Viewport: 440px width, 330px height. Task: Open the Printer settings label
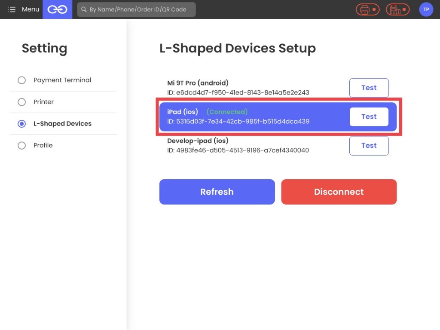[43, 102]
